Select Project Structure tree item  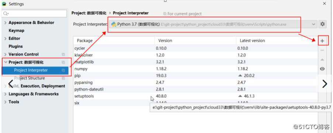coord(29,78)
